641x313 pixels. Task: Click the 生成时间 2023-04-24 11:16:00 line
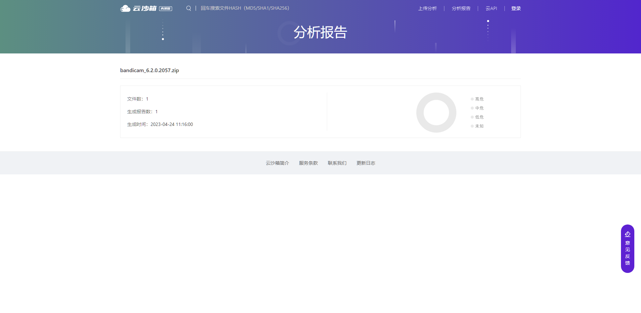160,124
